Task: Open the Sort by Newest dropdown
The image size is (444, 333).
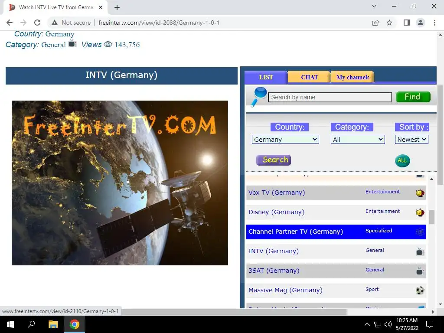Action: coord(411,139)
